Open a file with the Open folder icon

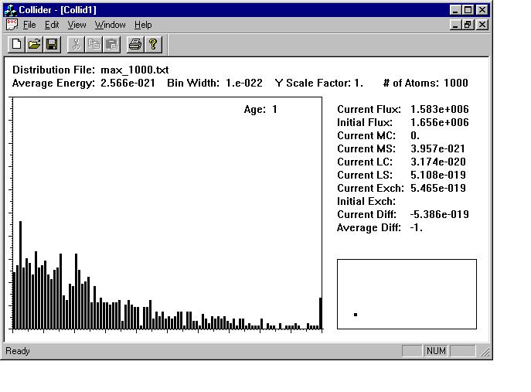pos(35,45)
